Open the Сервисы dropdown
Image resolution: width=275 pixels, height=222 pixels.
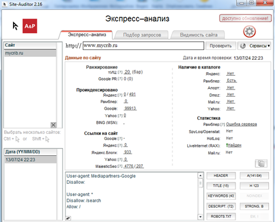[255, 46]
